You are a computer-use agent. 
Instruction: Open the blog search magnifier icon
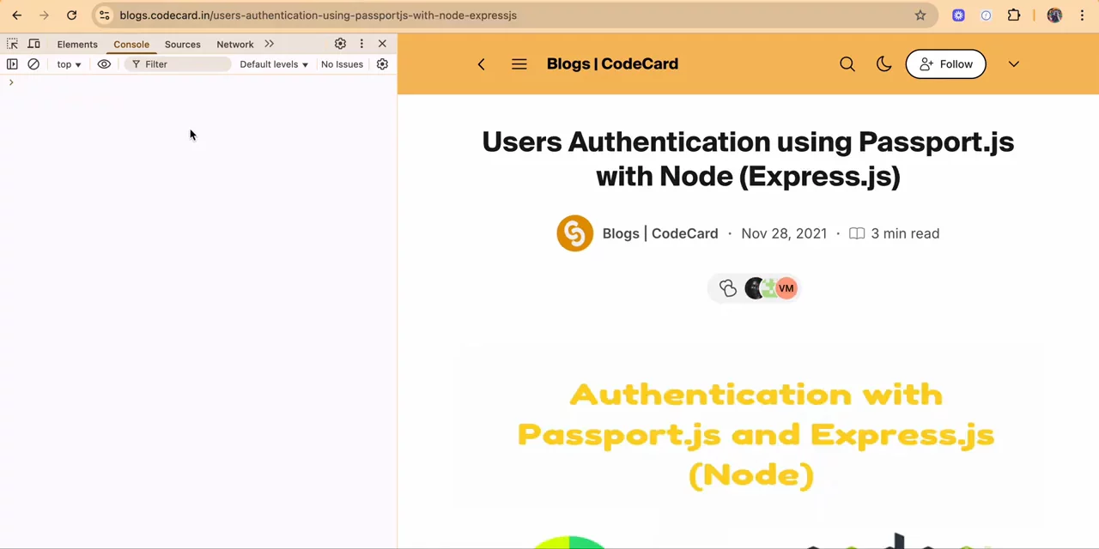847,64
